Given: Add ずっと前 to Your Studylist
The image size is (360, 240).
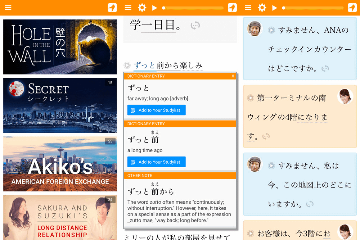Looking at the screenshot, I should coord(156,162).
